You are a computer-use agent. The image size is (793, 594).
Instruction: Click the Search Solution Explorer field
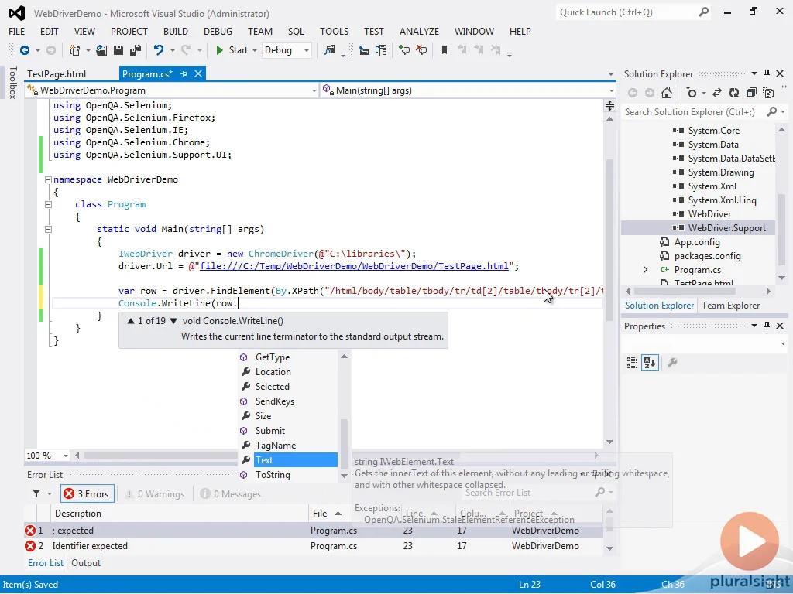pos(694,112)
